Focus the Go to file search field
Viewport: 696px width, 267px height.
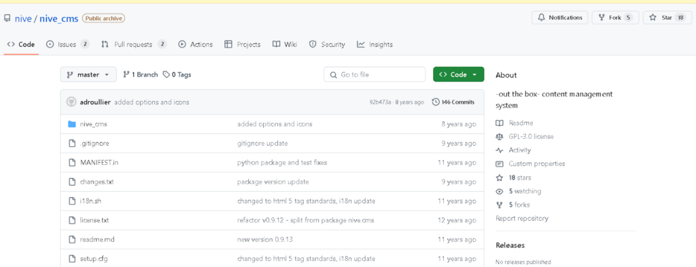click(375, 75)
